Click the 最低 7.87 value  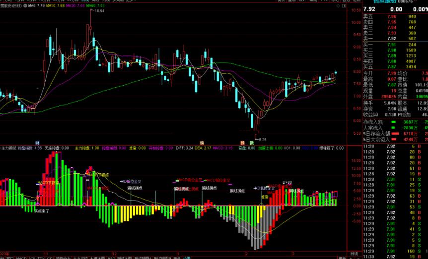(x=392, y=85)
